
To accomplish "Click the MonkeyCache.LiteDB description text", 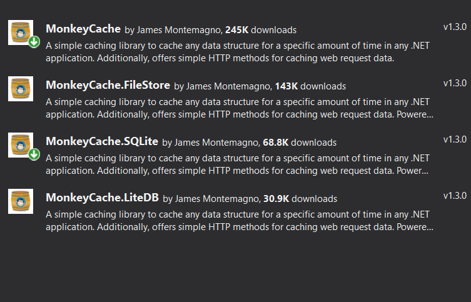I will (240, 221).
